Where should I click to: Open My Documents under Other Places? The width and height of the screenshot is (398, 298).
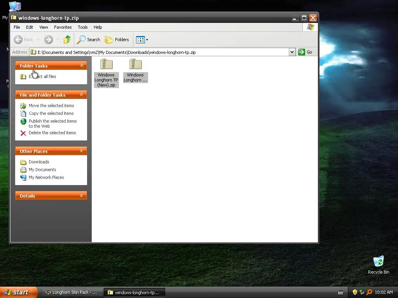[x=42, y=170]
